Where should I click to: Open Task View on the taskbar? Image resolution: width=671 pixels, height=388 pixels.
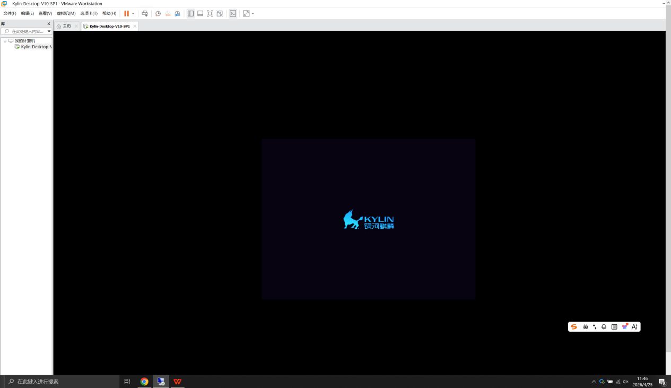coord(127,382)
